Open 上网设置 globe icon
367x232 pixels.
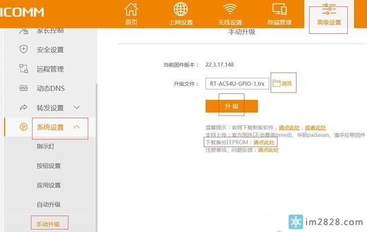pos(181,10)
